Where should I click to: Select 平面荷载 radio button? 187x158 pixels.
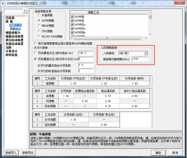39,15
